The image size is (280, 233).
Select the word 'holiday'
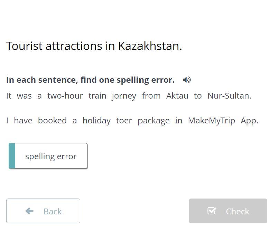(x=96, y=121)
